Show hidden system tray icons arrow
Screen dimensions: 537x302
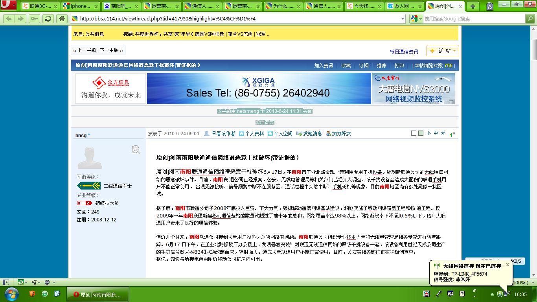(x=493, y=294)
